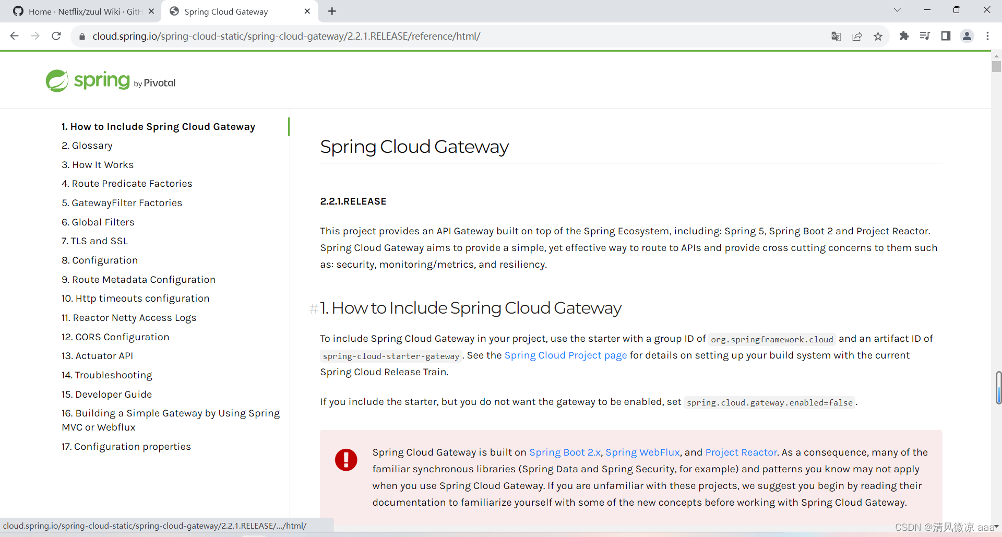Restore down the Chrome window
Screen dimensions: 1002x537
pyautogui.click(x=957, y=10)
